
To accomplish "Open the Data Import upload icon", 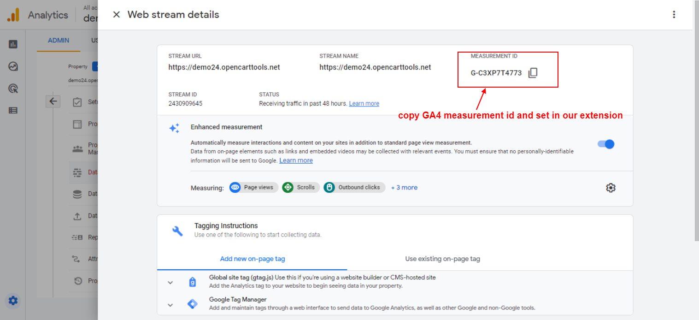I will [77, 216].
